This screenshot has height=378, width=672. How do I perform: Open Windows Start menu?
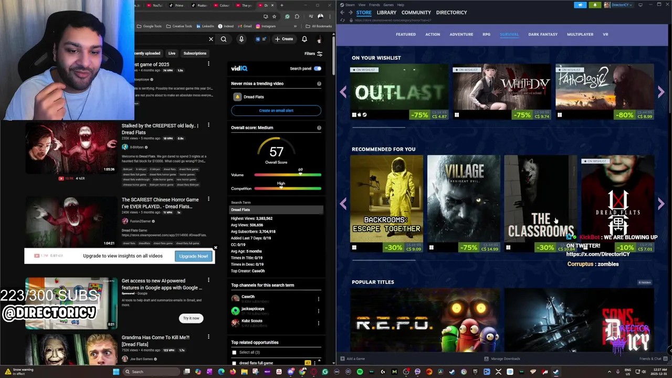click(x=116, y=372)
